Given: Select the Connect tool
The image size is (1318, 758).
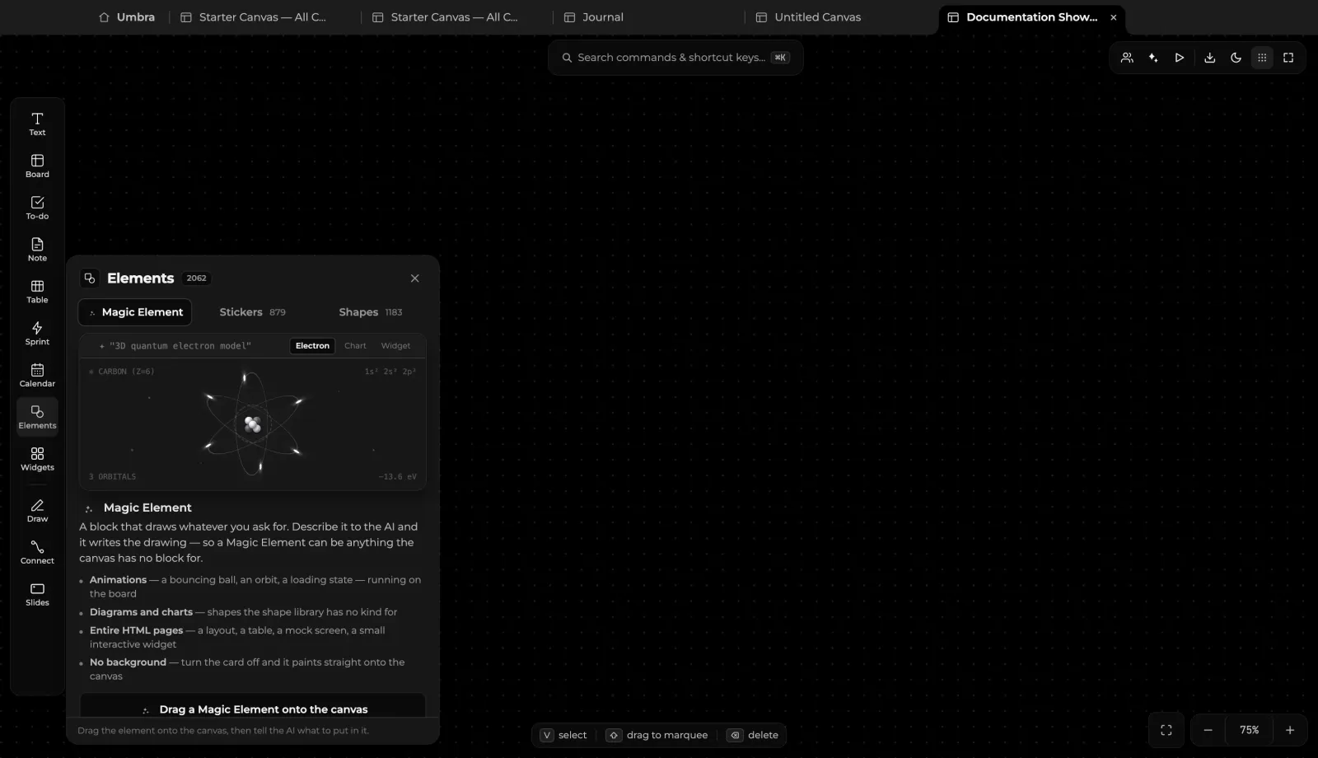Looking at the screenshot, I should pos(37,553).
